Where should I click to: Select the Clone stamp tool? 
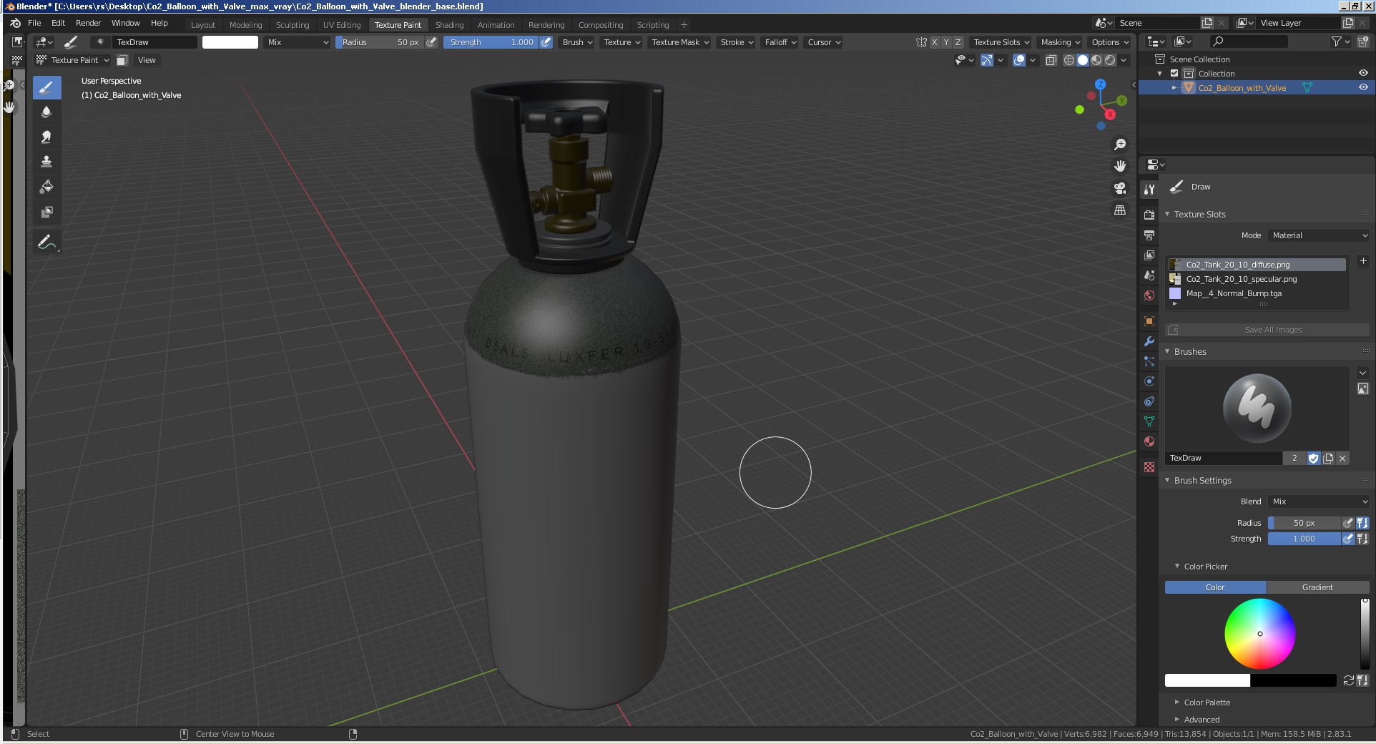(x=46, y=162)
